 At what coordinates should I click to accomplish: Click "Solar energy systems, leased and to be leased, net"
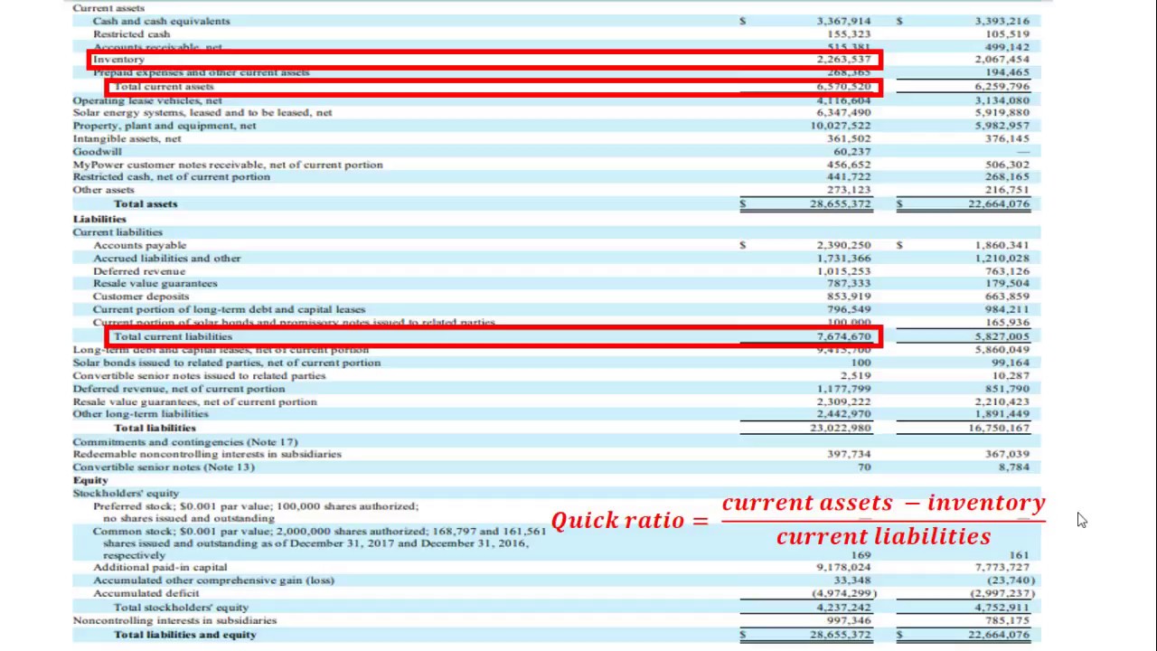coord(202,113)
